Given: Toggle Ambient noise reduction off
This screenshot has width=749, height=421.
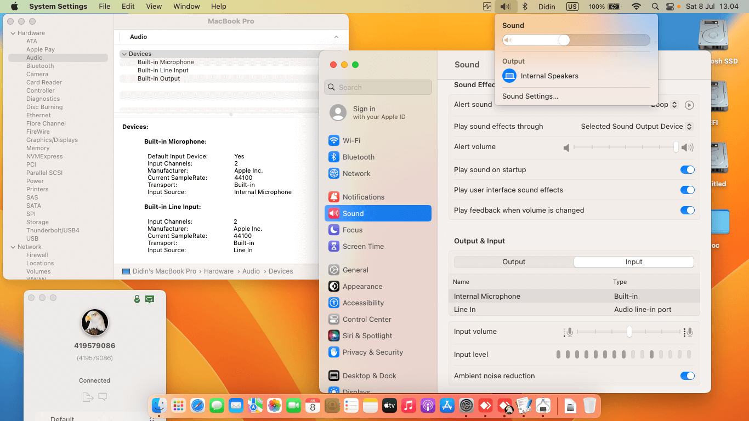Looking at the screenshot, I should [x=687, y=376].
